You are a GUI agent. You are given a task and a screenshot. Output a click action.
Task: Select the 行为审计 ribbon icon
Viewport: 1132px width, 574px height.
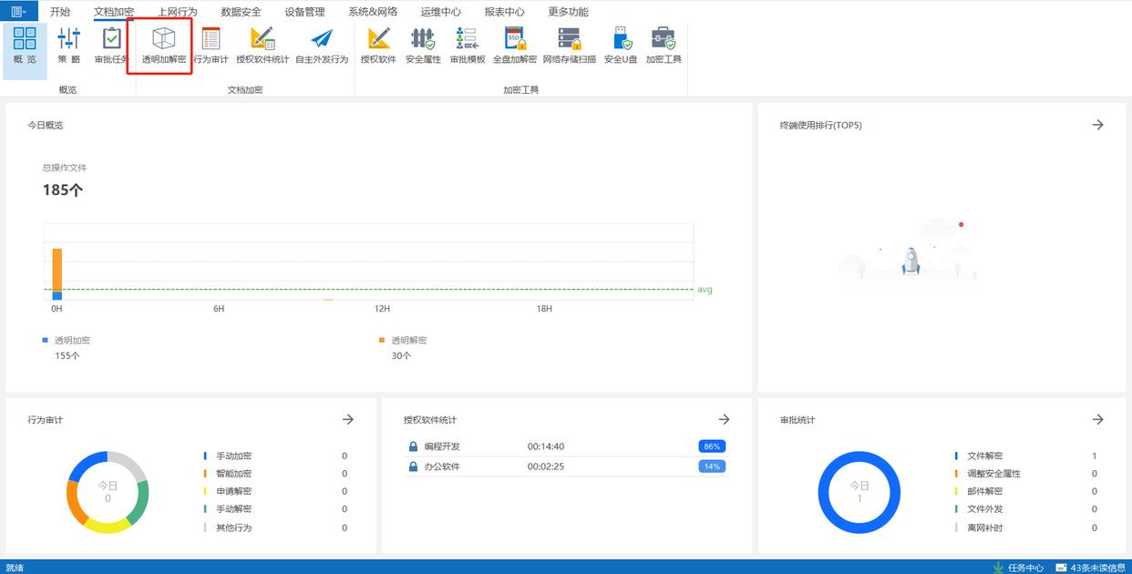(x=211, y=46)
